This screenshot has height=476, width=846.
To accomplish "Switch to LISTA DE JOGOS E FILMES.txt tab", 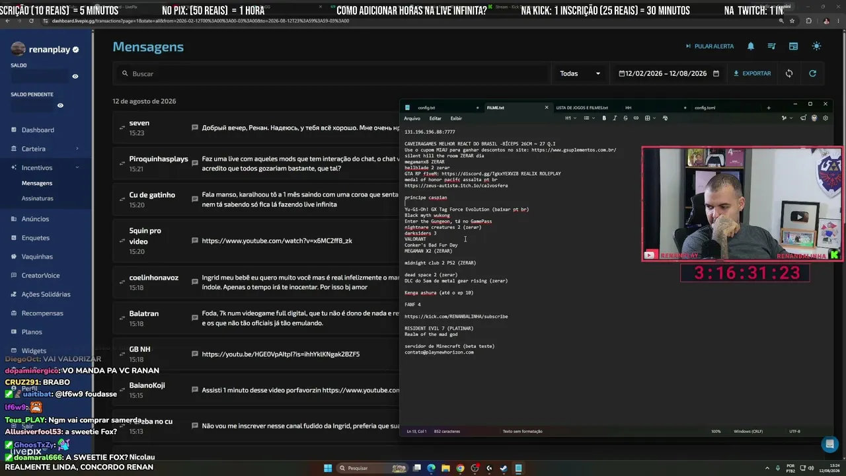I will 582,108.
